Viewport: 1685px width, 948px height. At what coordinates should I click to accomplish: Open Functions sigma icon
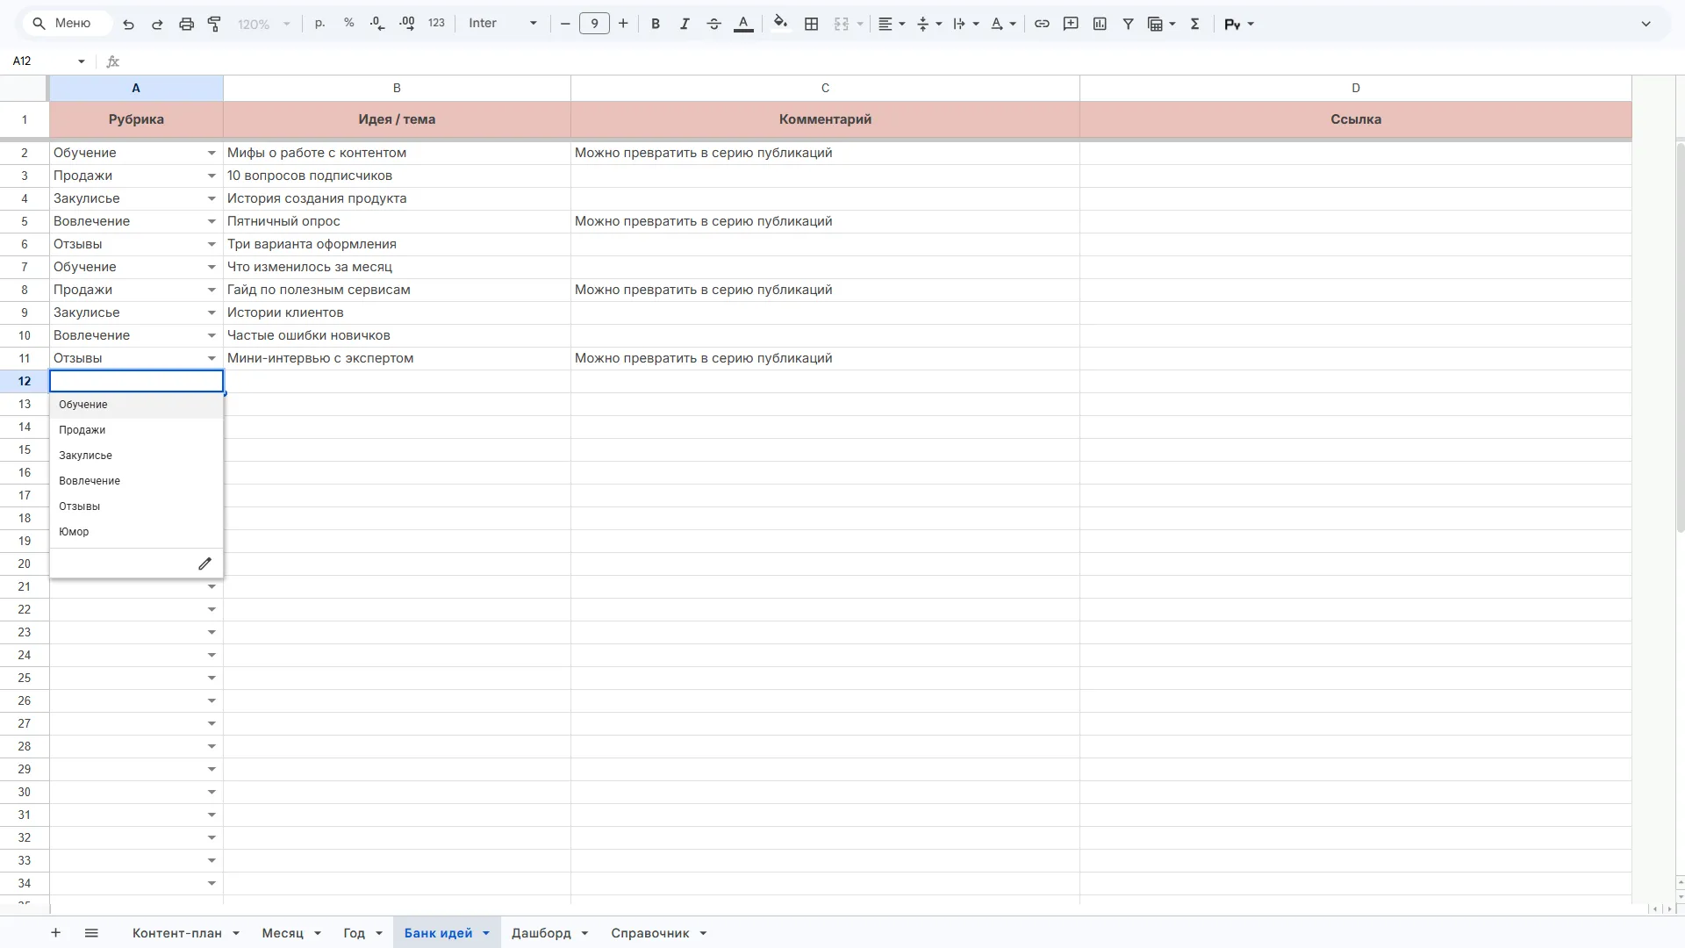point(1194,24)
